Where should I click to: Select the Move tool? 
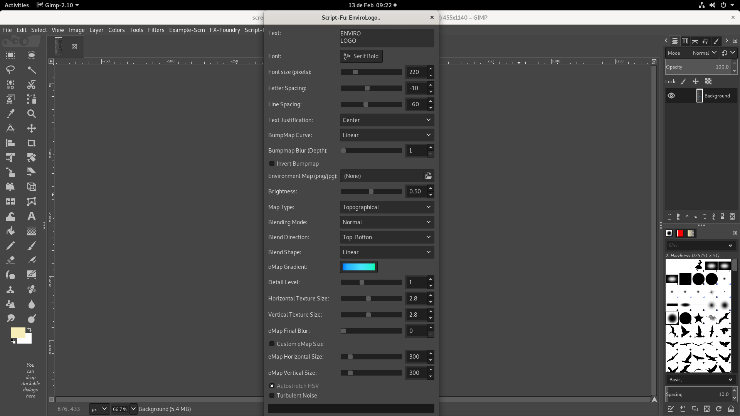31,128
